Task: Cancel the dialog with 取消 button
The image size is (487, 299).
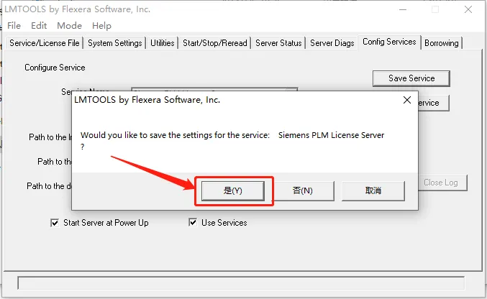Action: click(x=373, y=190)
